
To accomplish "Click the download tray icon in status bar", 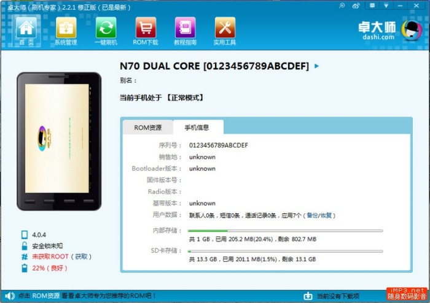I will point(308,296).
